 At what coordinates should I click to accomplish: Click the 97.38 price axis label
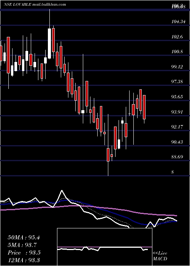[x=177, y=82]
